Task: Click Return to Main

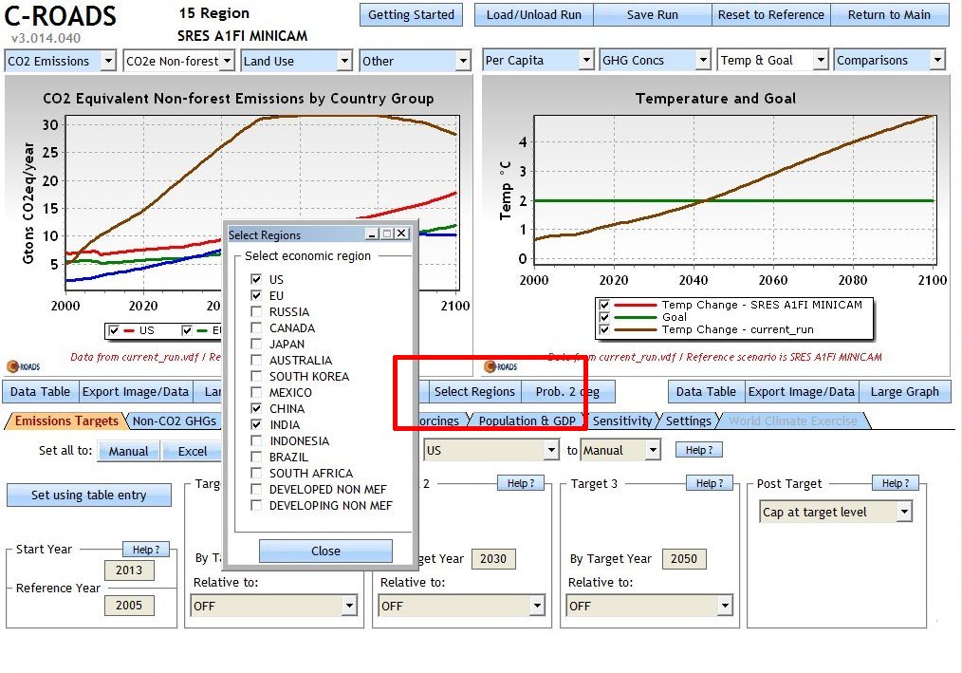Action: point(890,15)
